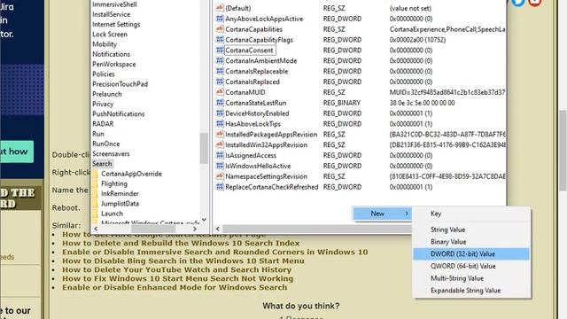Select Binary Value from submenu
This screenshot has width=567, height=319.
pos(448,242)
